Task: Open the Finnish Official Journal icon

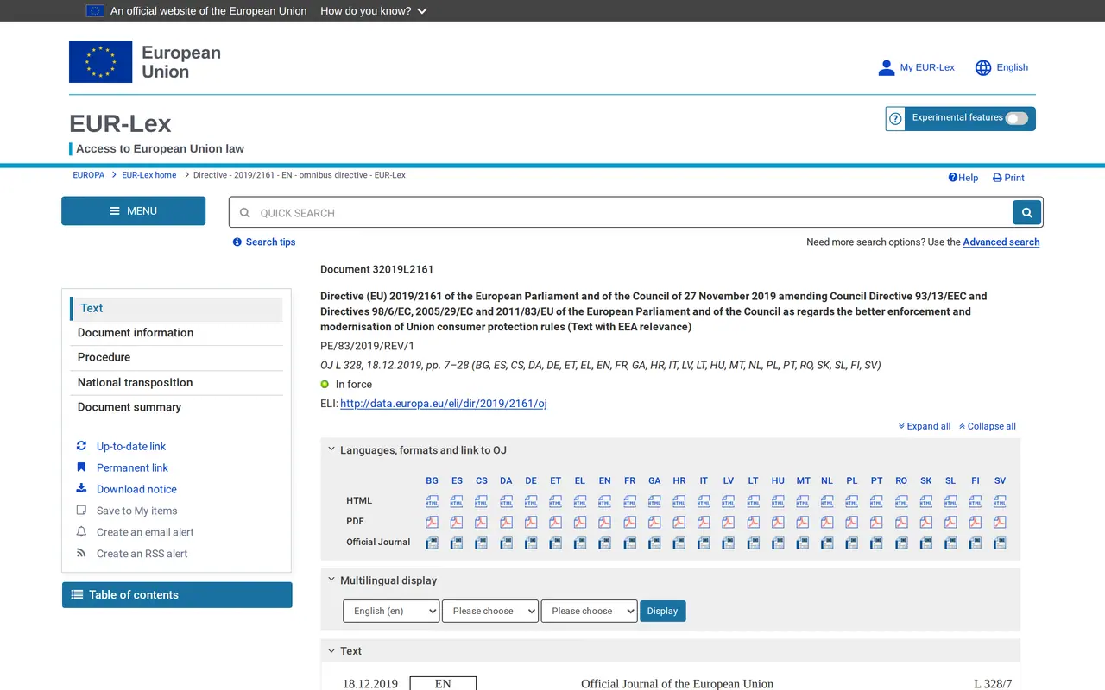Action: point(976,543)
